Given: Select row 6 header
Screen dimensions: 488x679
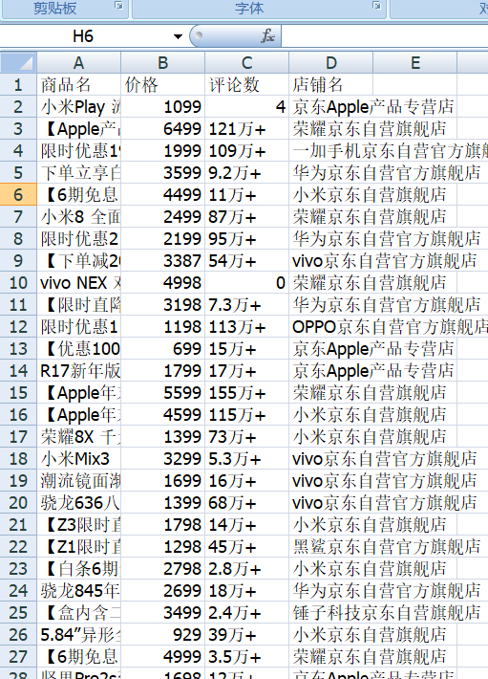Looking at the screenshot, I should (x=18, y=194).
